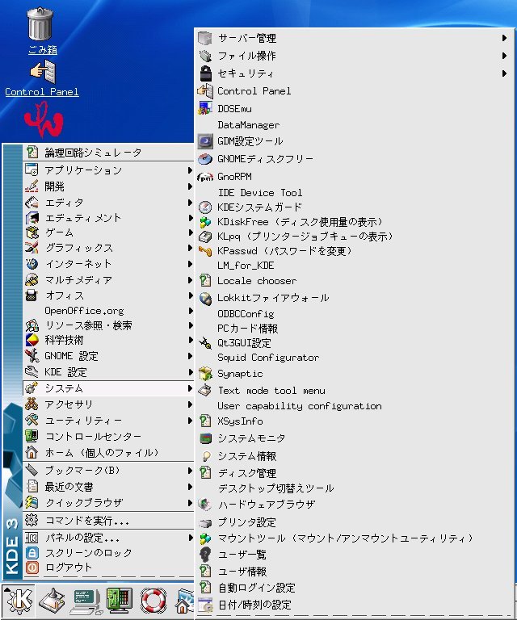
Task: Choose スクリーンのロック menu entry
Action: (108, 553)
